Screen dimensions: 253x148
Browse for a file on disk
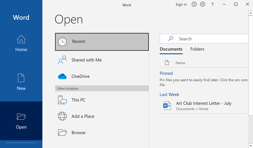tap(78, 133)
